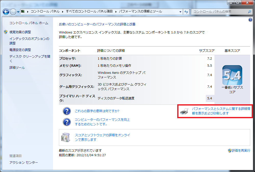Image resolution: width=255 pixels, height=172 pixels.
Task: Click the メモリ (RAM): row label
Action: (70, 66)
